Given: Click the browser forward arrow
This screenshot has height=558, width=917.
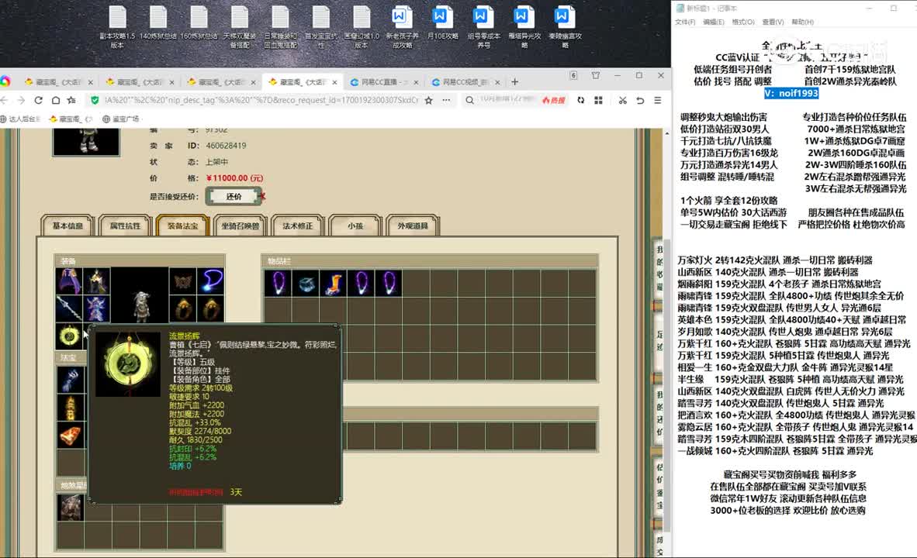Looking at the screenshot, I should [21, 100].
